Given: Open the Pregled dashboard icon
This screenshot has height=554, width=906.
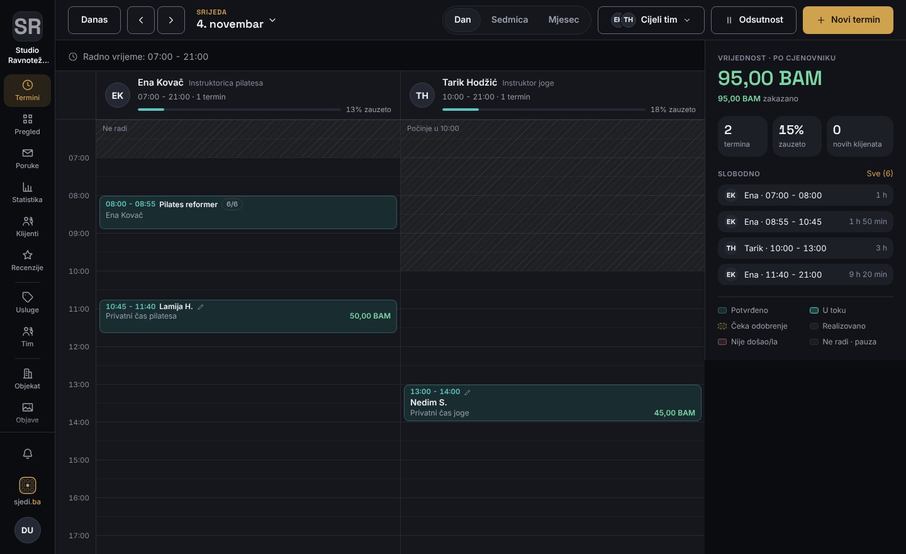Looking at the screenshot, I should tap(27, 119).
